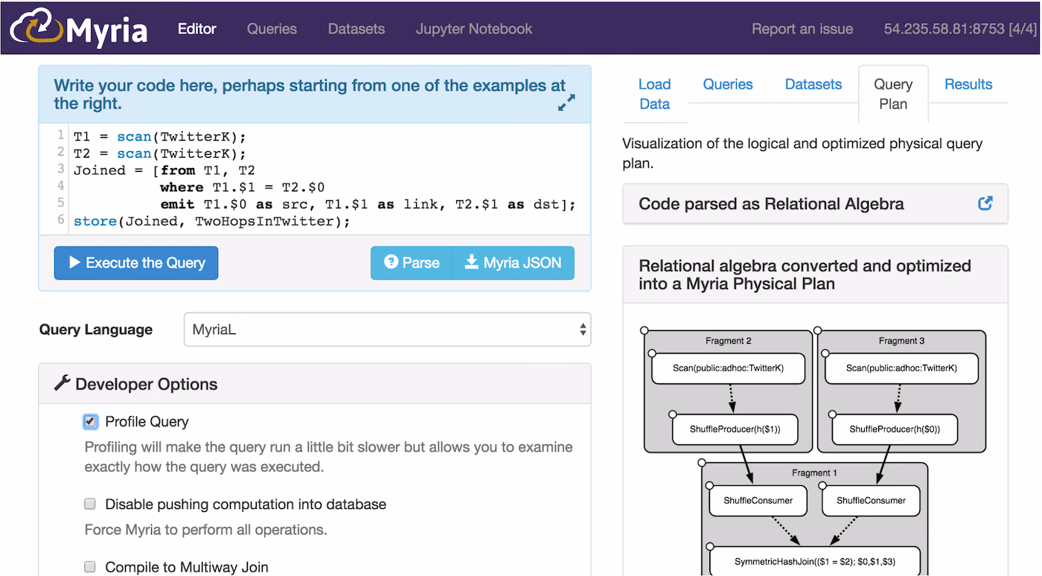Click the wrench icon beside Developer Options
1042x576 pixels.
63,383
